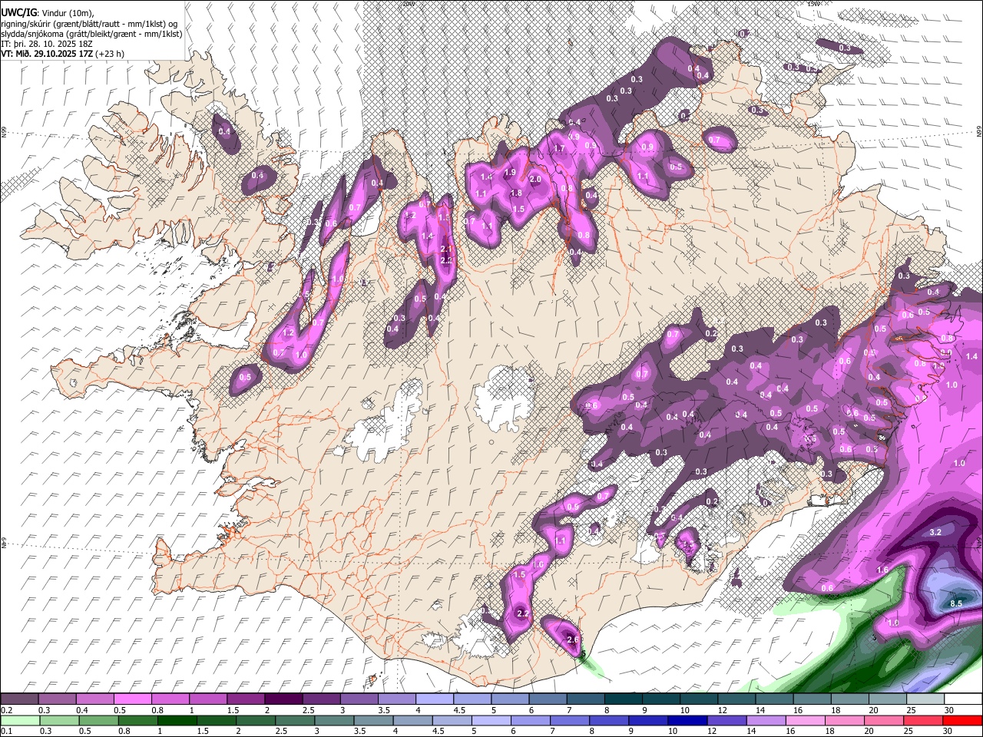Viewport: 983px width, 737px height.
Task: Click the 2.1 precipitation value on the map
Action: [446, 249]
